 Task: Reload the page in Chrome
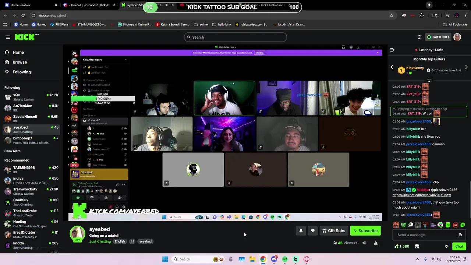click(x=23, y=15)
